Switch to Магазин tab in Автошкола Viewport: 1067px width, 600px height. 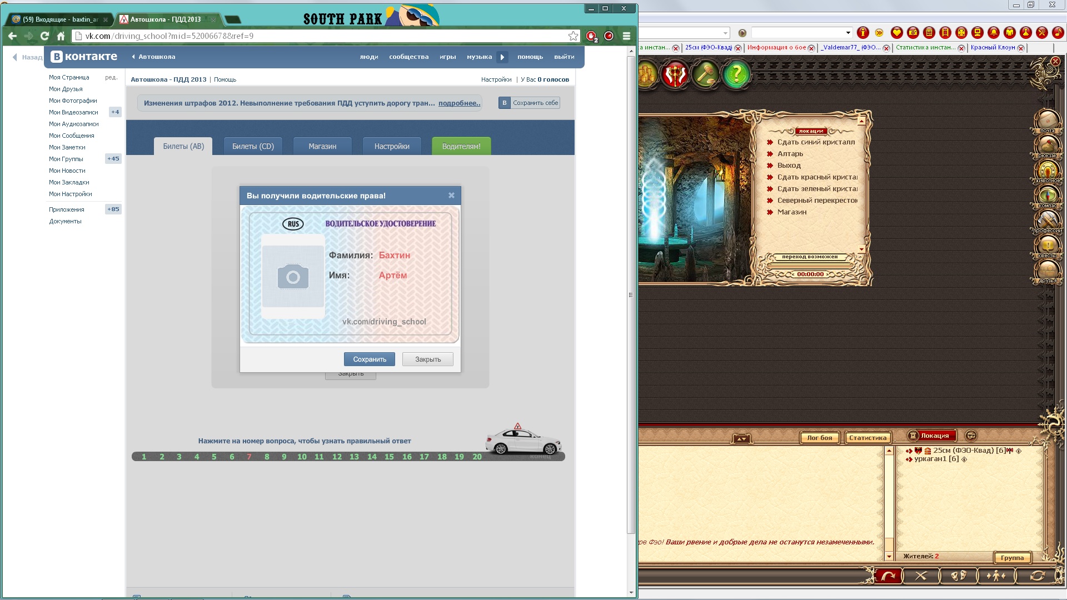(x=322, y=146)
